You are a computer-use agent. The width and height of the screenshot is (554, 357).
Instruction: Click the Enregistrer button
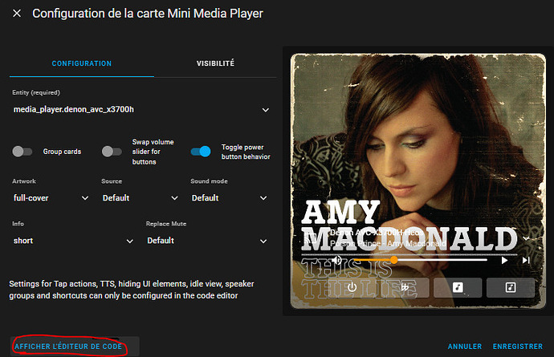coord(518,347)
